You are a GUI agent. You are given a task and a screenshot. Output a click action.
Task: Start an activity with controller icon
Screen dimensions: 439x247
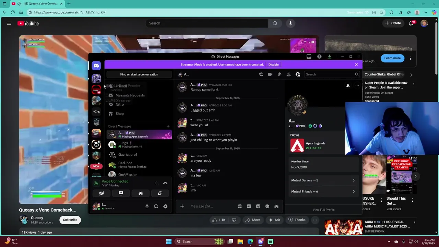click(x=140, y=193)
